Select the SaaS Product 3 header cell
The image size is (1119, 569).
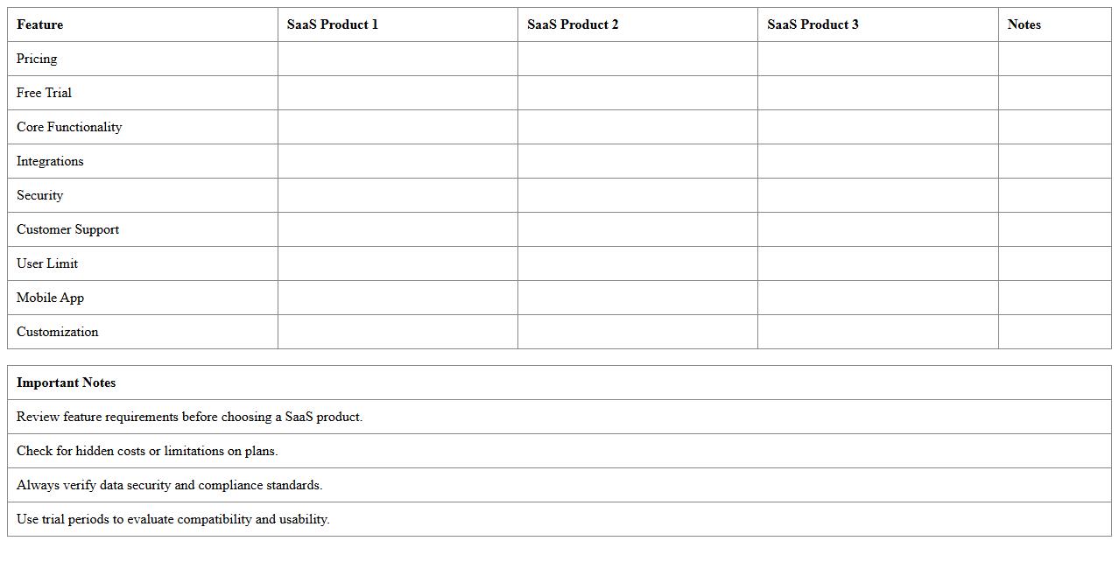pyautogui.click(x=813, y=25)
